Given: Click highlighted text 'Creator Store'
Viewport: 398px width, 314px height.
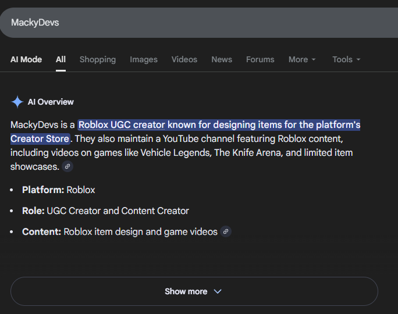Looking at the screenshot, I should 40,139.
